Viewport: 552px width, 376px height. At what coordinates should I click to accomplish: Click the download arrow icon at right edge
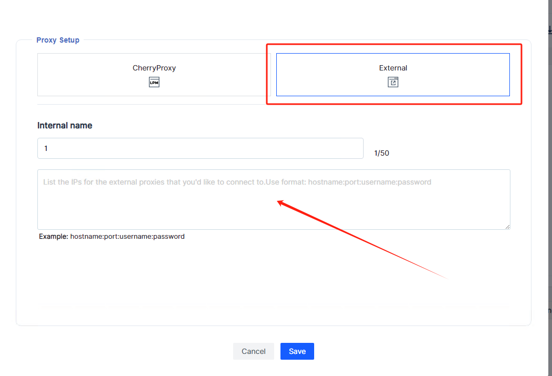(549, 31)
